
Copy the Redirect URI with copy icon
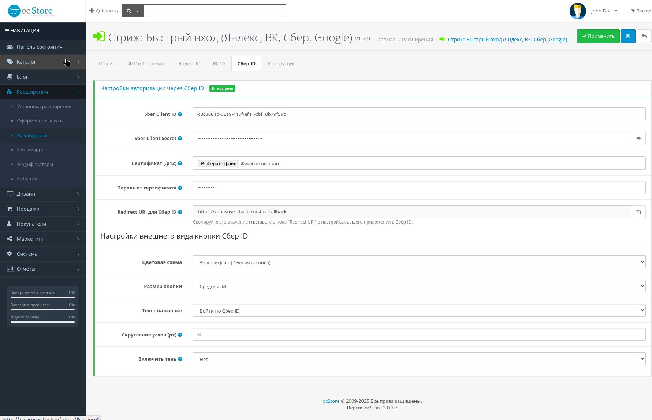(638, 212)
